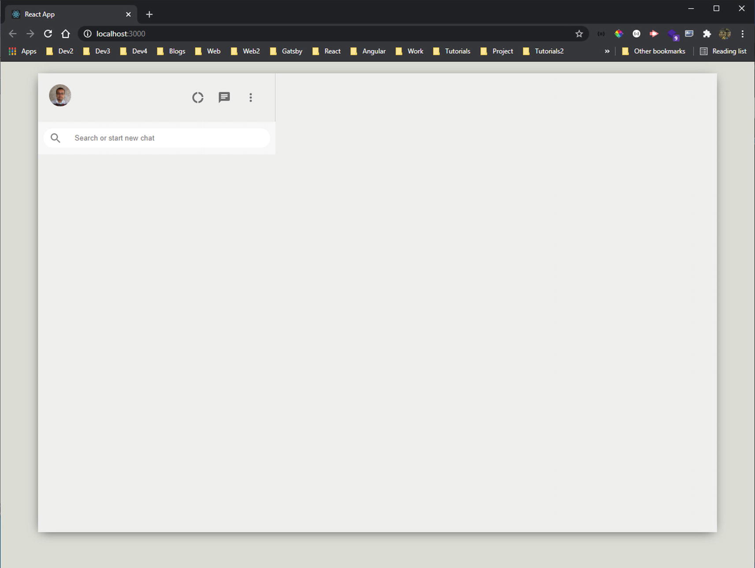
Task: Reload the page in the browser
Action: pyautogui.click(x=48, y=33)
